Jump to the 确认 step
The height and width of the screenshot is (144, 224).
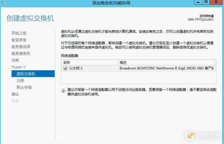tap(15, 94)
